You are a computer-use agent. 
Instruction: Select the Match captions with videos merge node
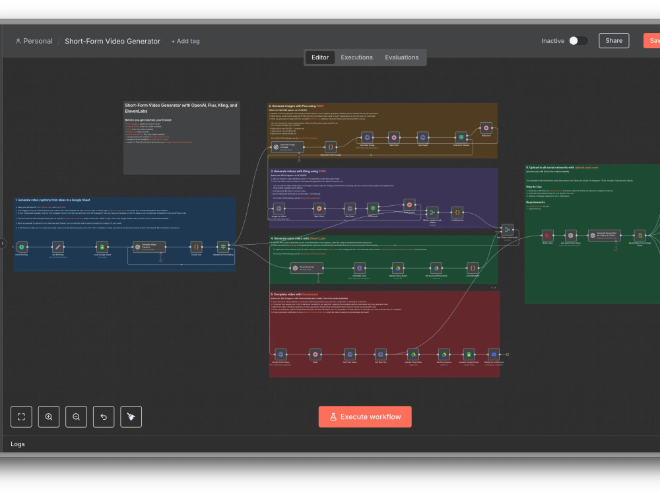pos(432,213)
